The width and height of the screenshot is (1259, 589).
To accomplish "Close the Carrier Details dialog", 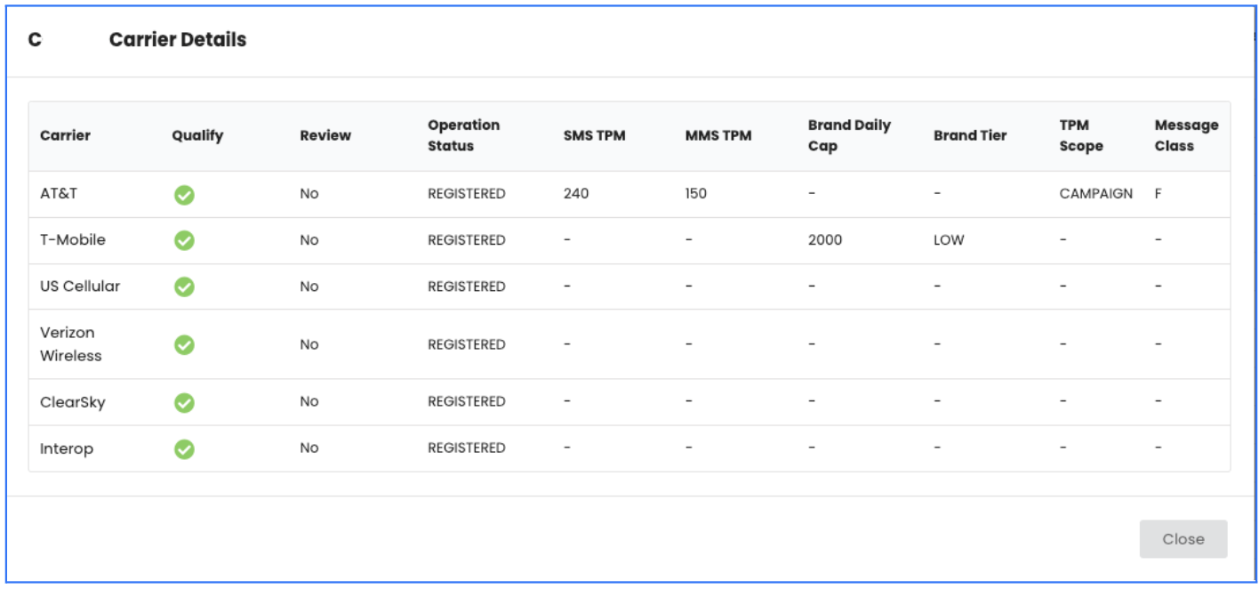I will pyautogui.click(x=1183, y=538).
